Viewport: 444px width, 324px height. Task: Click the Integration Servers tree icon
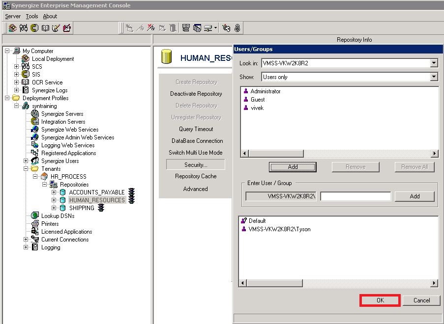[x=35, y=122]
